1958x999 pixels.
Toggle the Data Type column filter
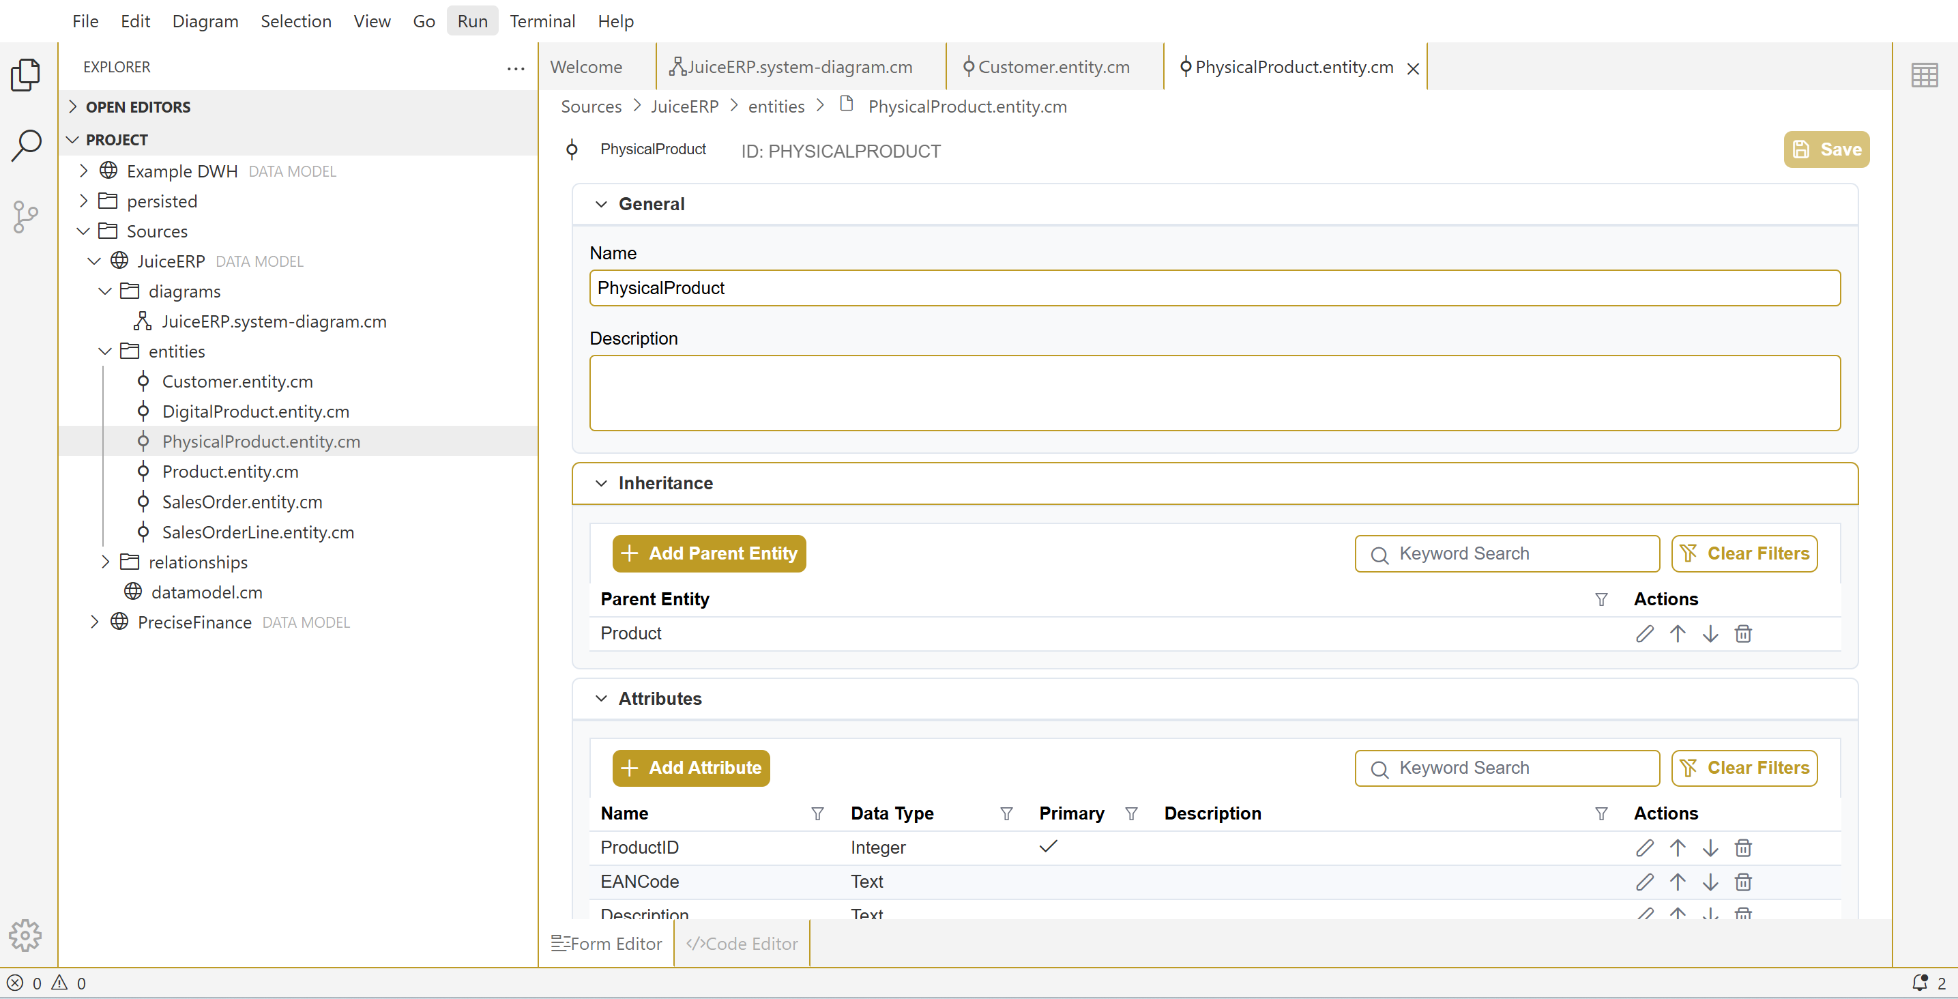pyautogui.click(x=1006, y=813)
